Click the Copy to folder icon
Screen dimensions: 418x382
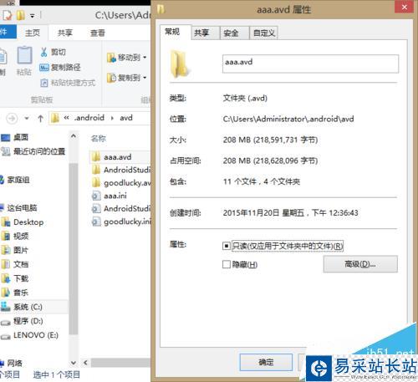[111, 78]
